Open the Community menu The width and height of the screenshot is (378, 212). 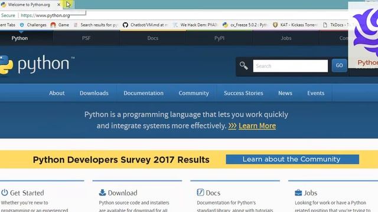[x=194, y=93]
